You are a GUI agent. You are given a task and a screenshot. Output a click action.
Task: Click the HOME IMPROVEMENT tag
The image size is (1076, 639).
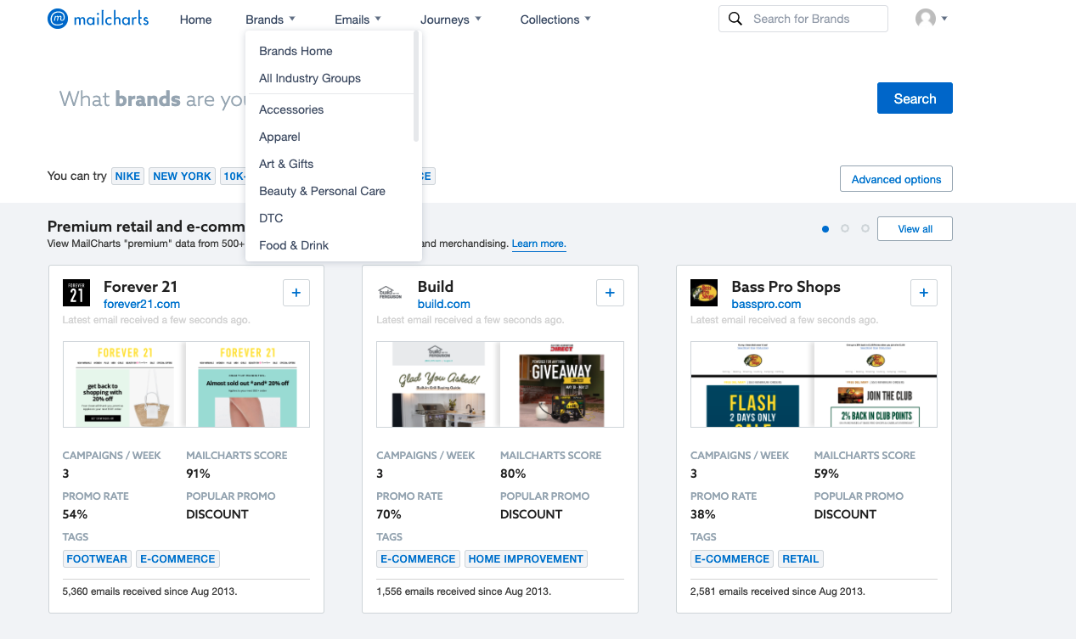tap(526, 559)
